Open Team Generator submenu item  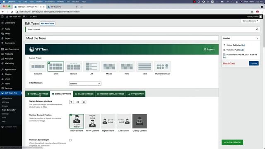pyautogui.click(x=9, y=110)
